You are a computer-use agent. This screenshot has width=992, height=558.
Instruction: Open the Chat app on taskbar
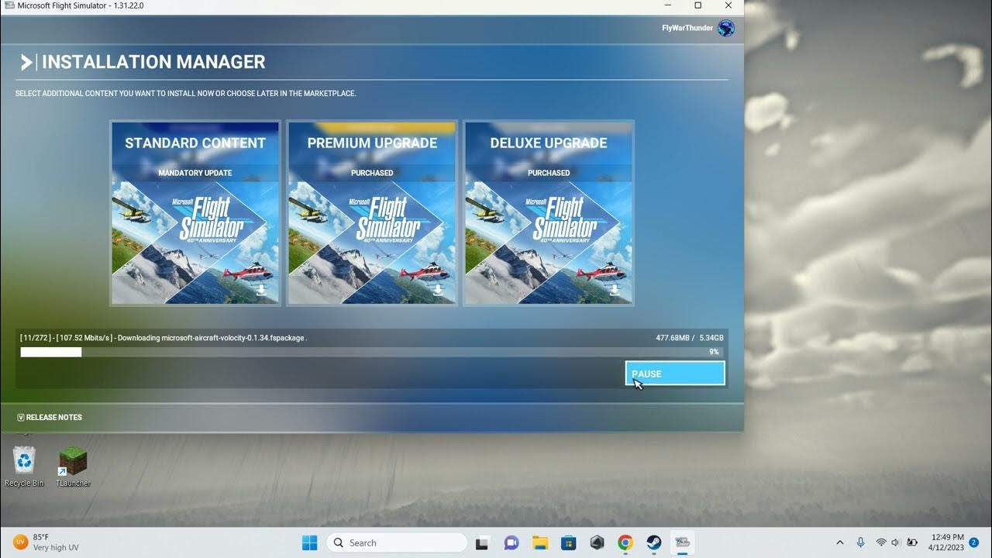click(x=511, y=542)
